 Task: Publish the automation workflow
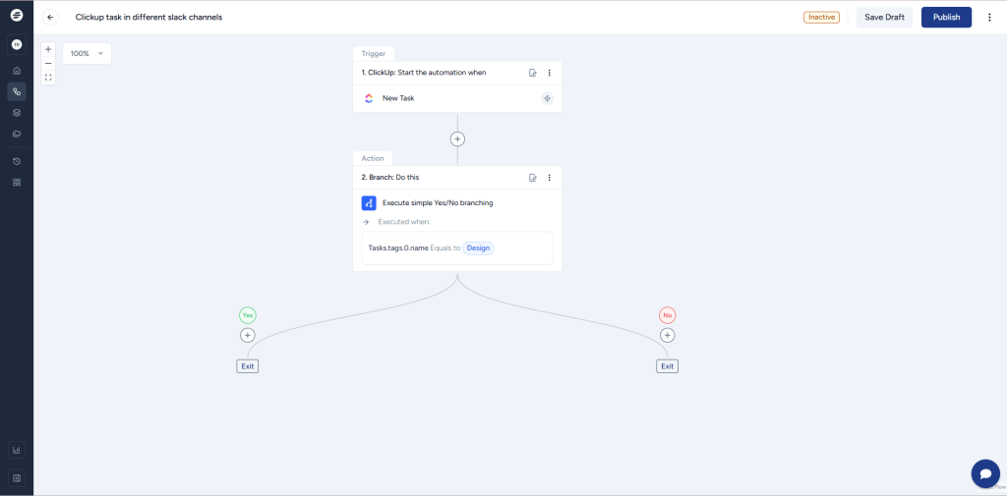[946, 17]
